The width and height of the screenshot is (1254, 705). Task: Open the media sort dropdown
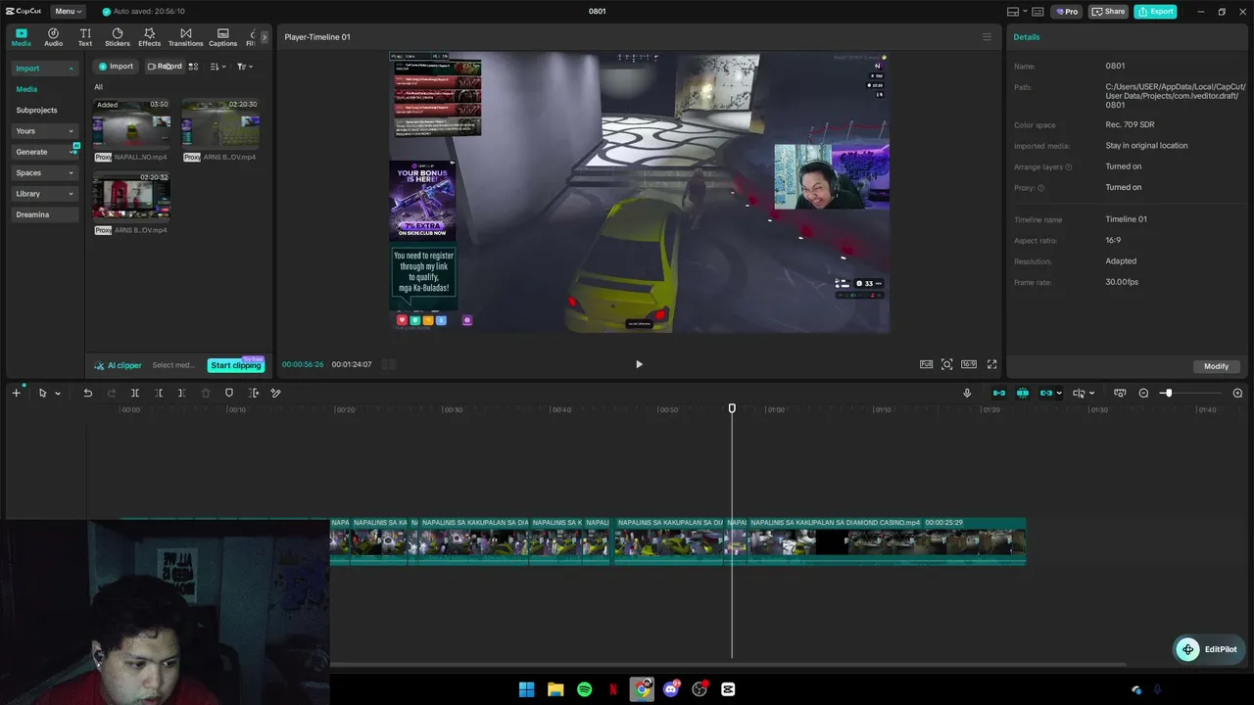[x=218, y=67]
